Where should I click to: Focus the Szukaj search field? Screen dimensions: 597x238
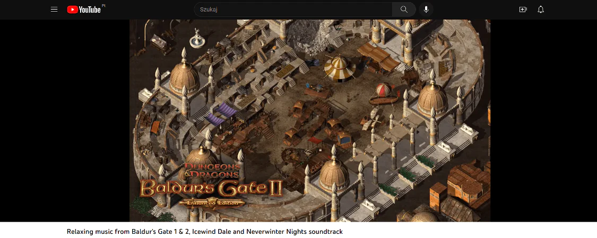pyautogui.click(x=293, y=10)
